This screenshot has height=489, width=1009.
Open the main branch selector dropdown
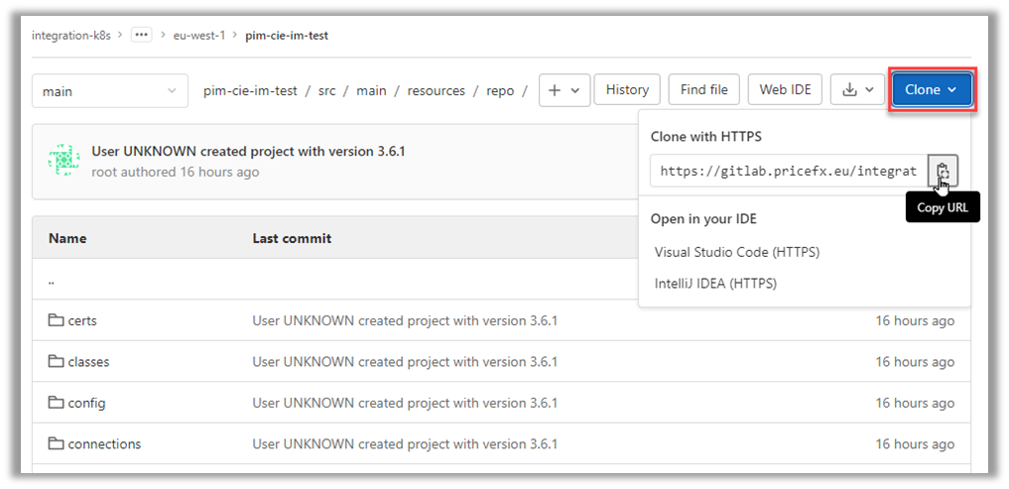click(109, 91)
